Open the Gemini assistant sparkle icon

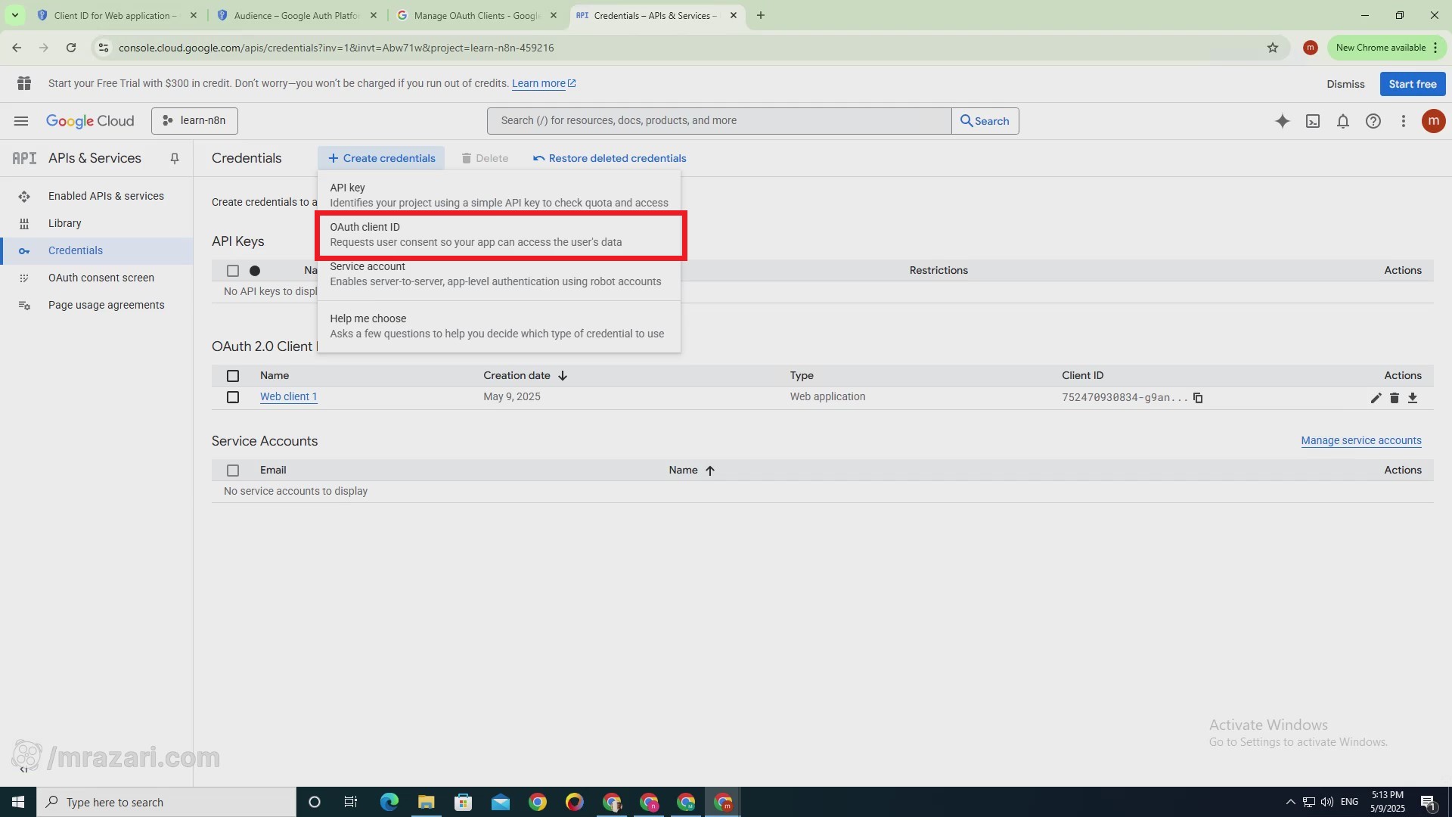1283,121
